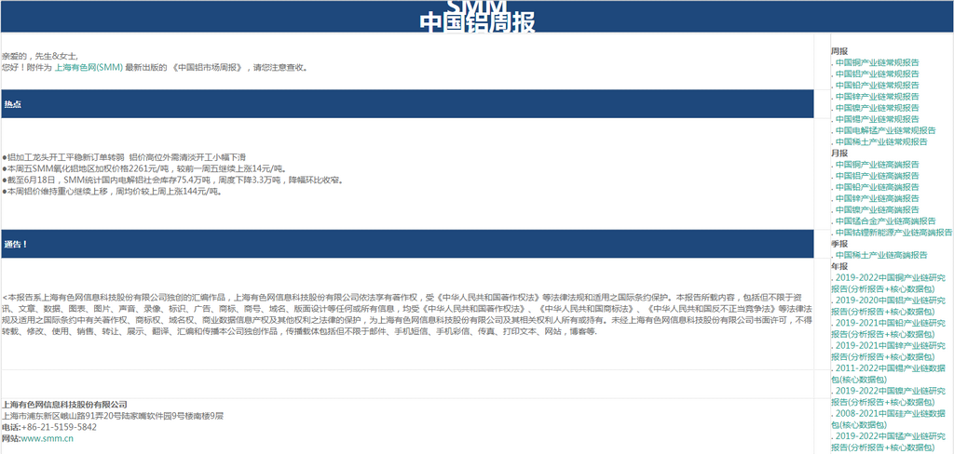The width and height of the screenshot is (954, 454).
Task: Open monthly report 中国铅产业链高端报告
Action: [877, 187]
